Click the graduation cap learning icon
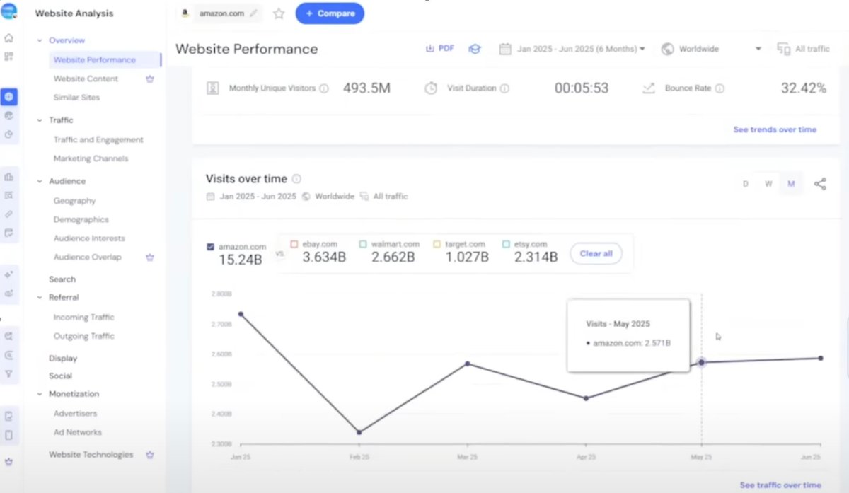This screenshot has height=493, width=849. [x=475, y=49]
